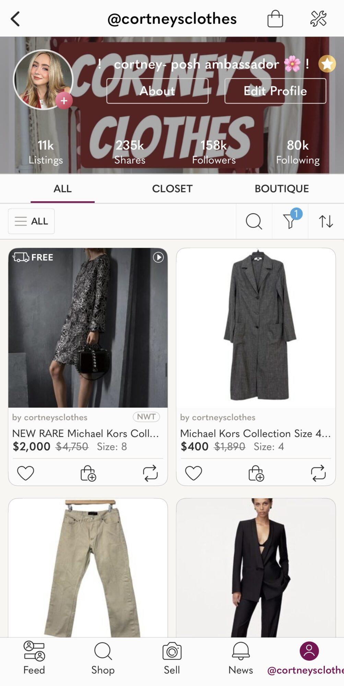Switch to the CLOSET tab
Screen dimensions: 344x686
tap(172, 189)
